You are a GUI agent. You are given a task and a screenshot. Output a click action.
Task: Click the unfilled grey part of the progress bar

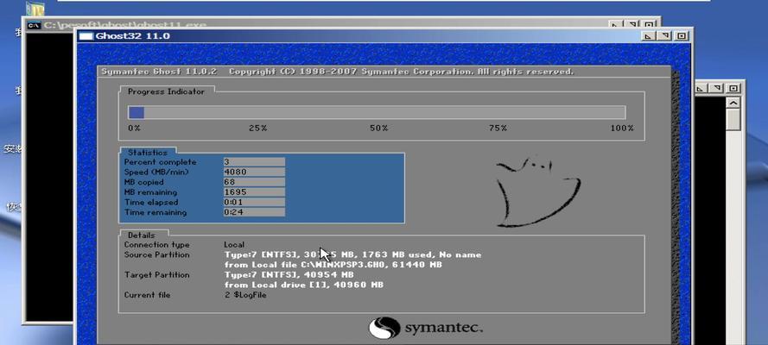(384, 113)
